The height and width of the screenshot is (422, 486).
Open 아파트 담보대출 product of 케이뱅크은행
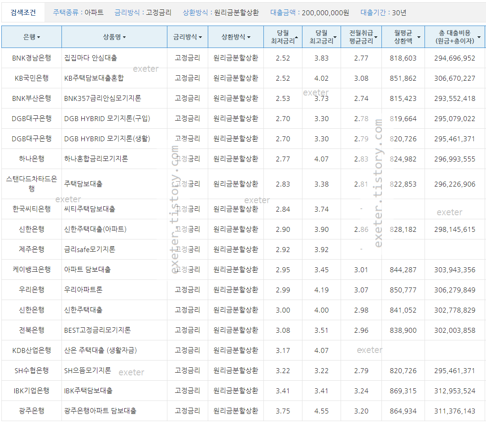[x=88, y=269]
